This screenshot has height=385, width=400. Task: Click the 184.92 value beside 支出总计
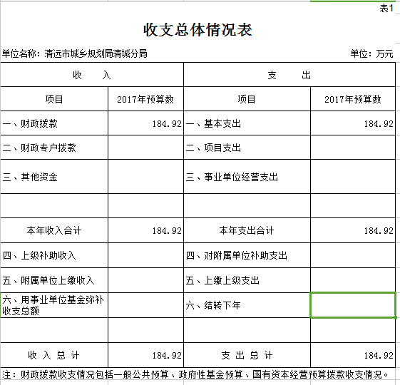tap(353, 355)
